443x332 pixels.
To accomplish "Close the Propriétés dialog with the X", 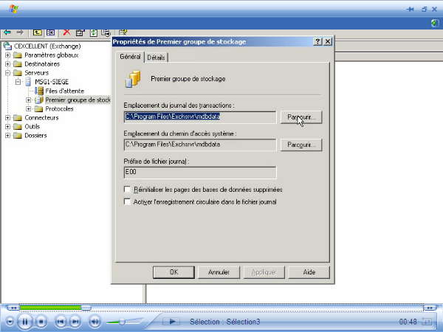I will pos(328,41).
